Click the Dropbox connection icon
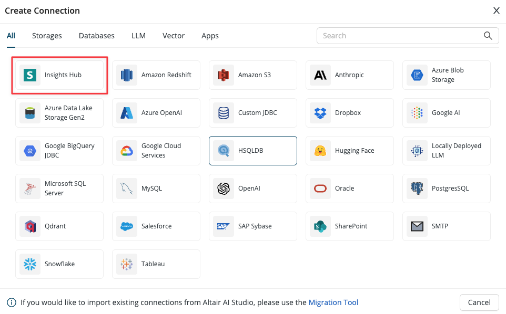This screenshot has height=314, width=506. coord(320,113)
